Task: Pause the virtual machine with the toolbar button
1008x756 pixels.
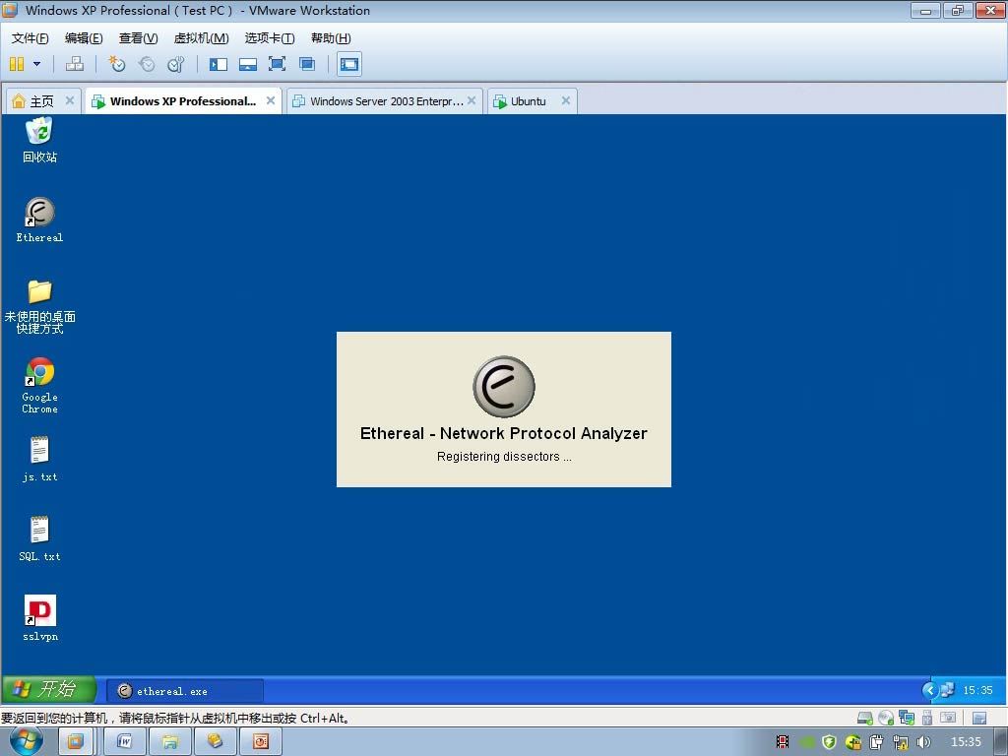Action: click(x=17, y=64)
